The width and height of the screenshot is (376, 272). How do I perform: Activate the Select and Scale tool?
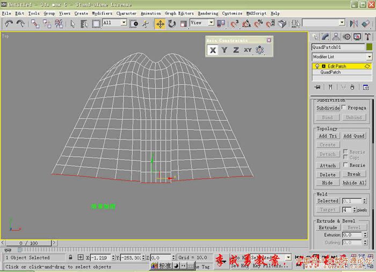[x=184, y=24]
